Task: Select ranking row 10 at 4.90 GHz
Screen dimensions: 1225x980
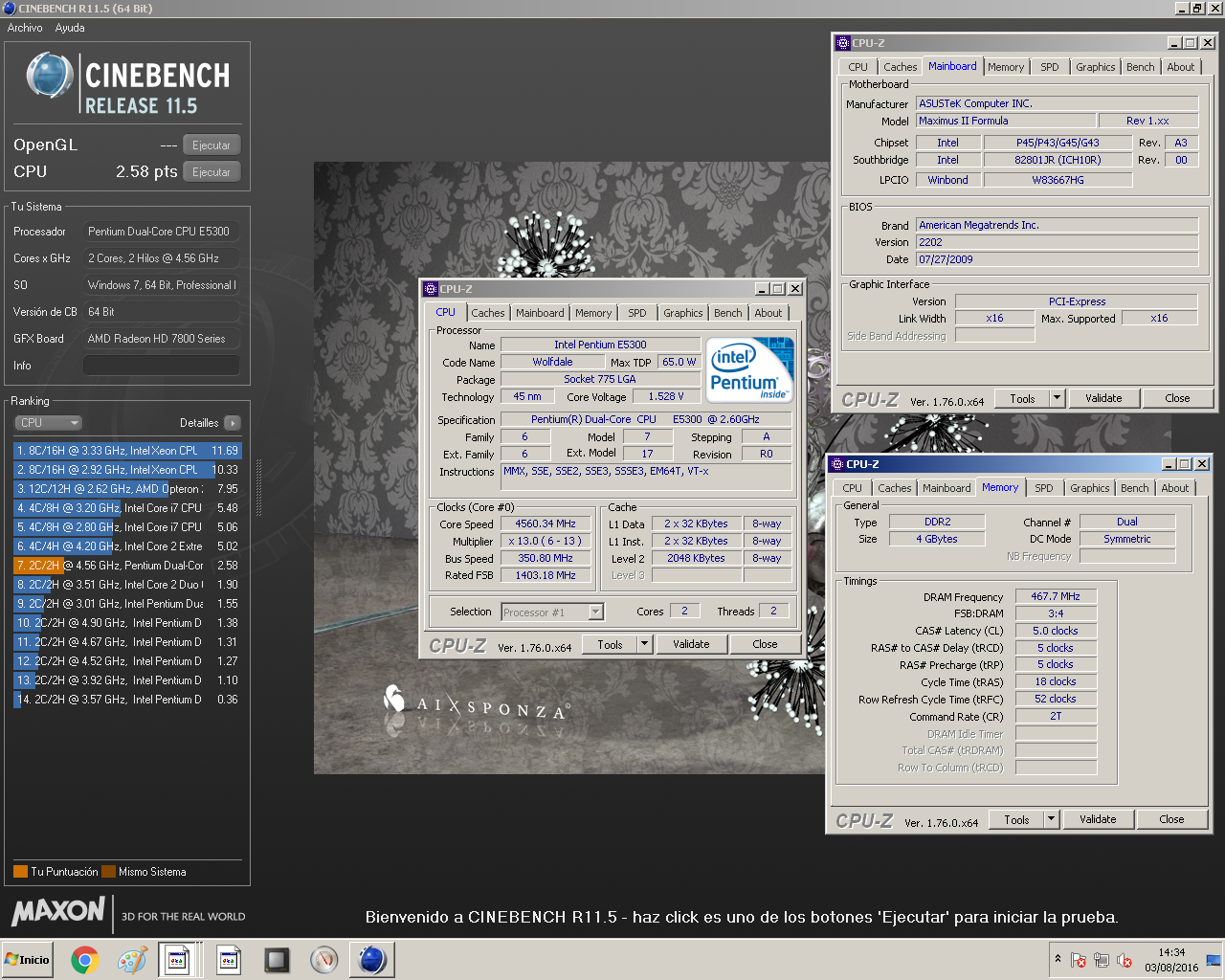Action: click(127, 623)
